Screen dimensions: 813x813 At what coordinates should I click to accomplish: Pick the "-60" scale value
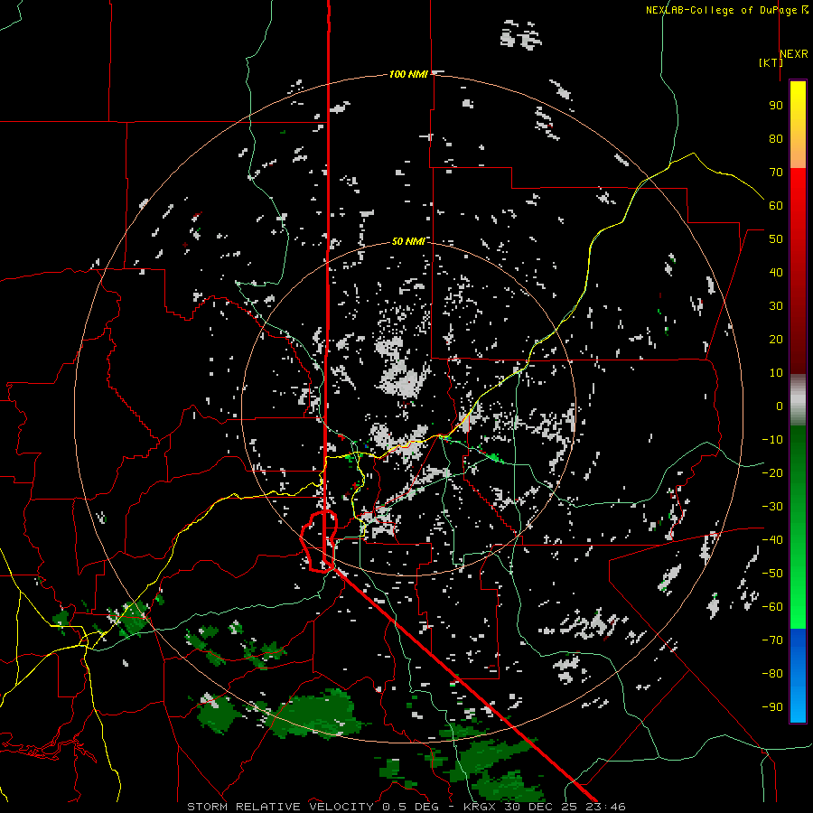point(772,607)
